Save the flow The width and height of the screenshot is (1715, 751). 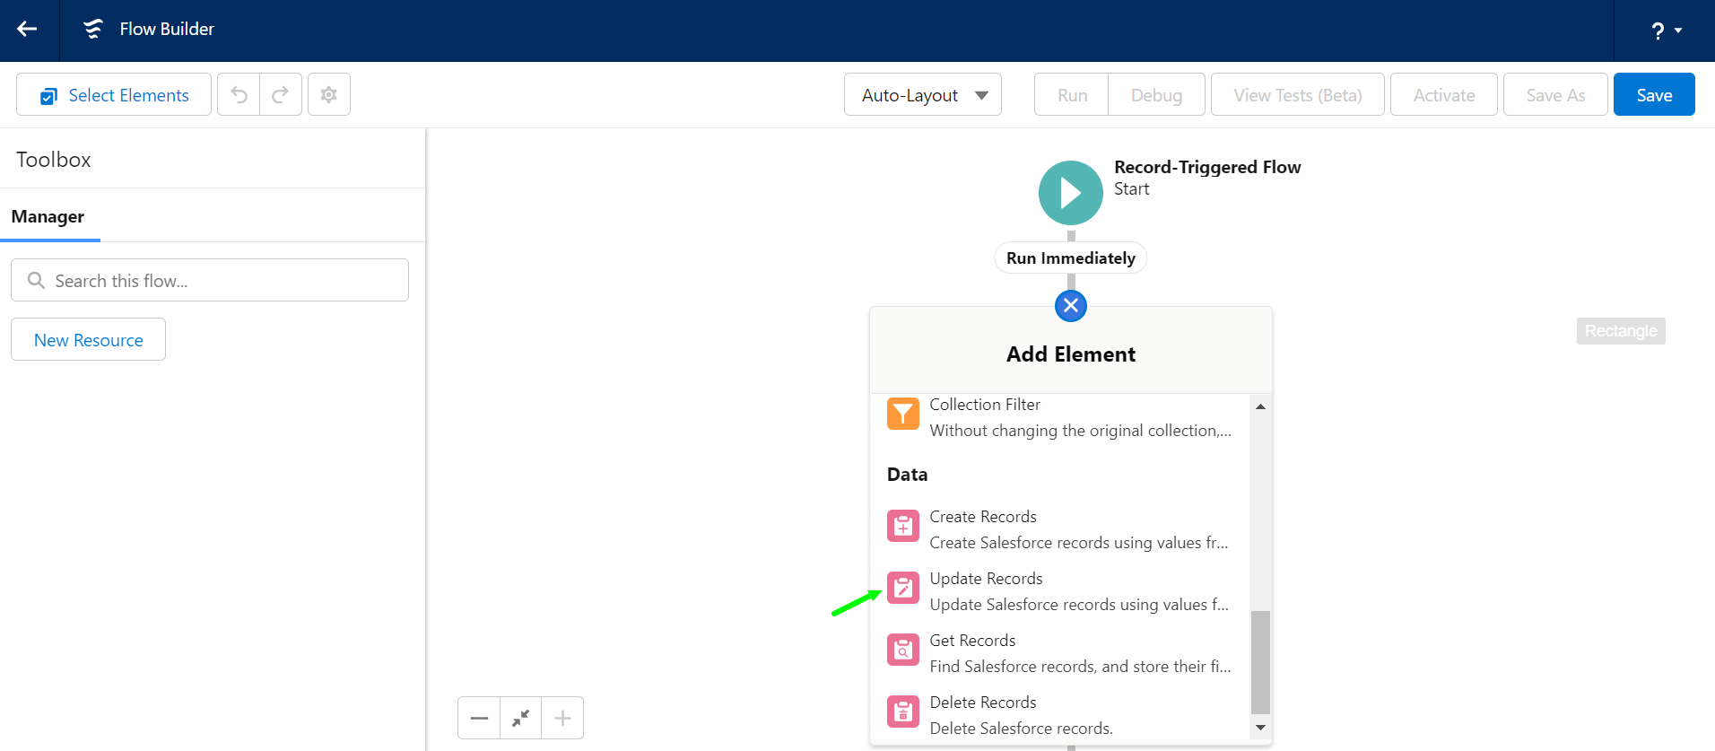1654,95
